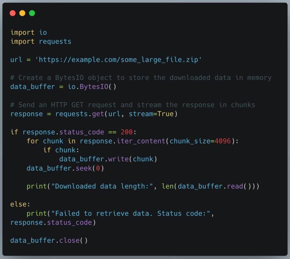Click the 'data_buffer.seek(0)' line
The height and width of the screenshot is (259, 290).
point(65,168)
